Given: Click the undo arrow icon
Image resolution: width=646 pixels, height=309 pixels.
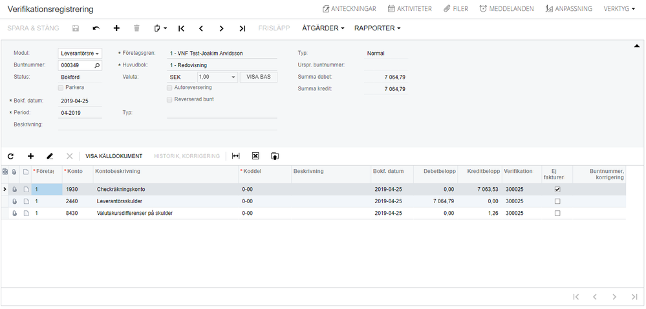Looking at the screenshot, I should [96, 28].
